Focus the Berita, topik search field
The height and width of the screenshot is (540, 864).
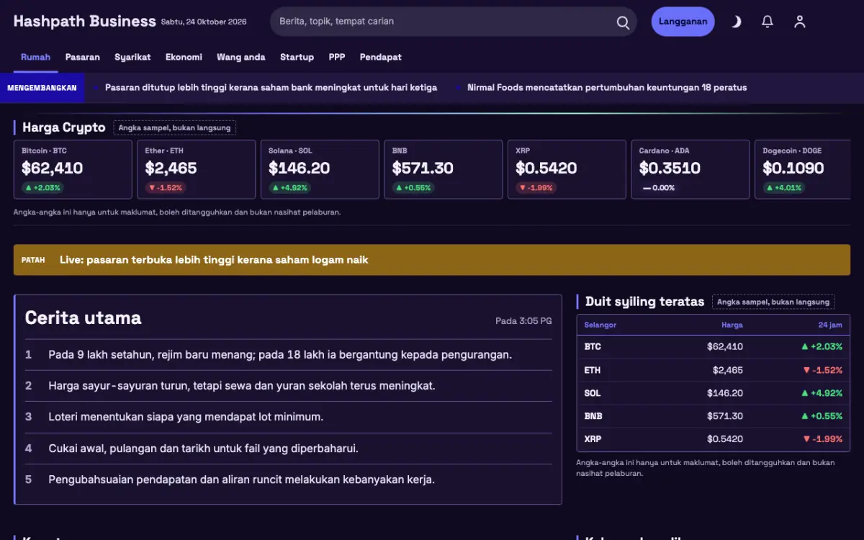454,22
